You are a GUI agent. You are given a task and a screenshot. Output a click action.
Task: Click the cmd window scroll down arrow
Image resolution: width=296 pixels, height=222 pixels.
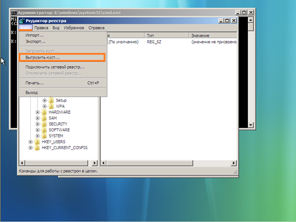coord(250,125)
